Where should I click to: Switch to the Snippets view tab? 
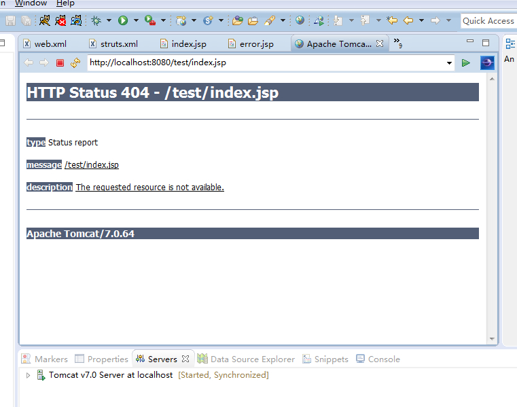click(x=325, y=359)
